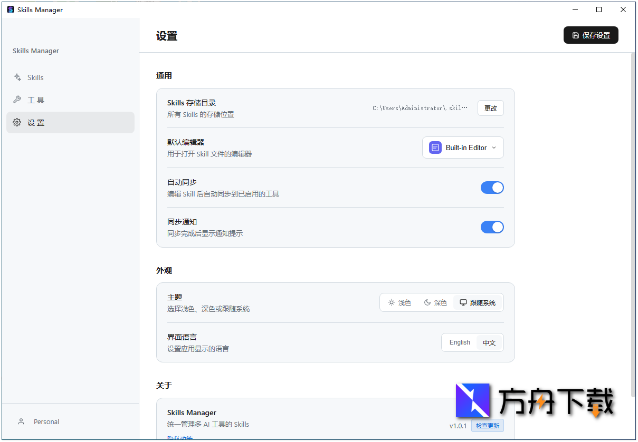Expand the default editor selection list
The image size is (638, 442).
463,148
